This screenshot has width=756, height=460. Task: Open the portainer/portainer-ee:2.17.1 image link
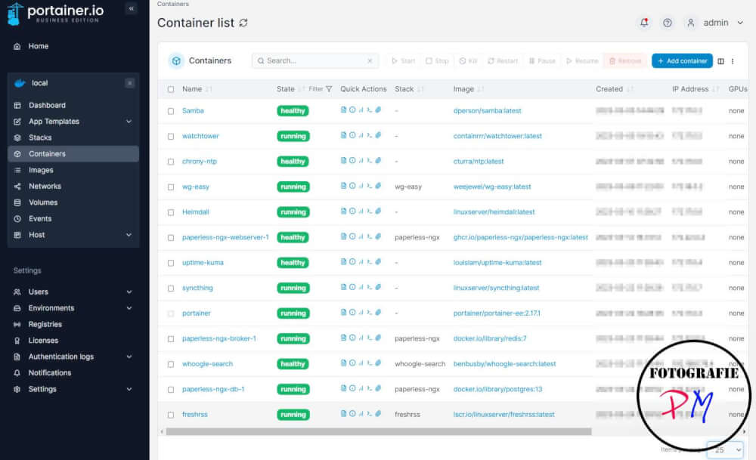click(497, 313)
